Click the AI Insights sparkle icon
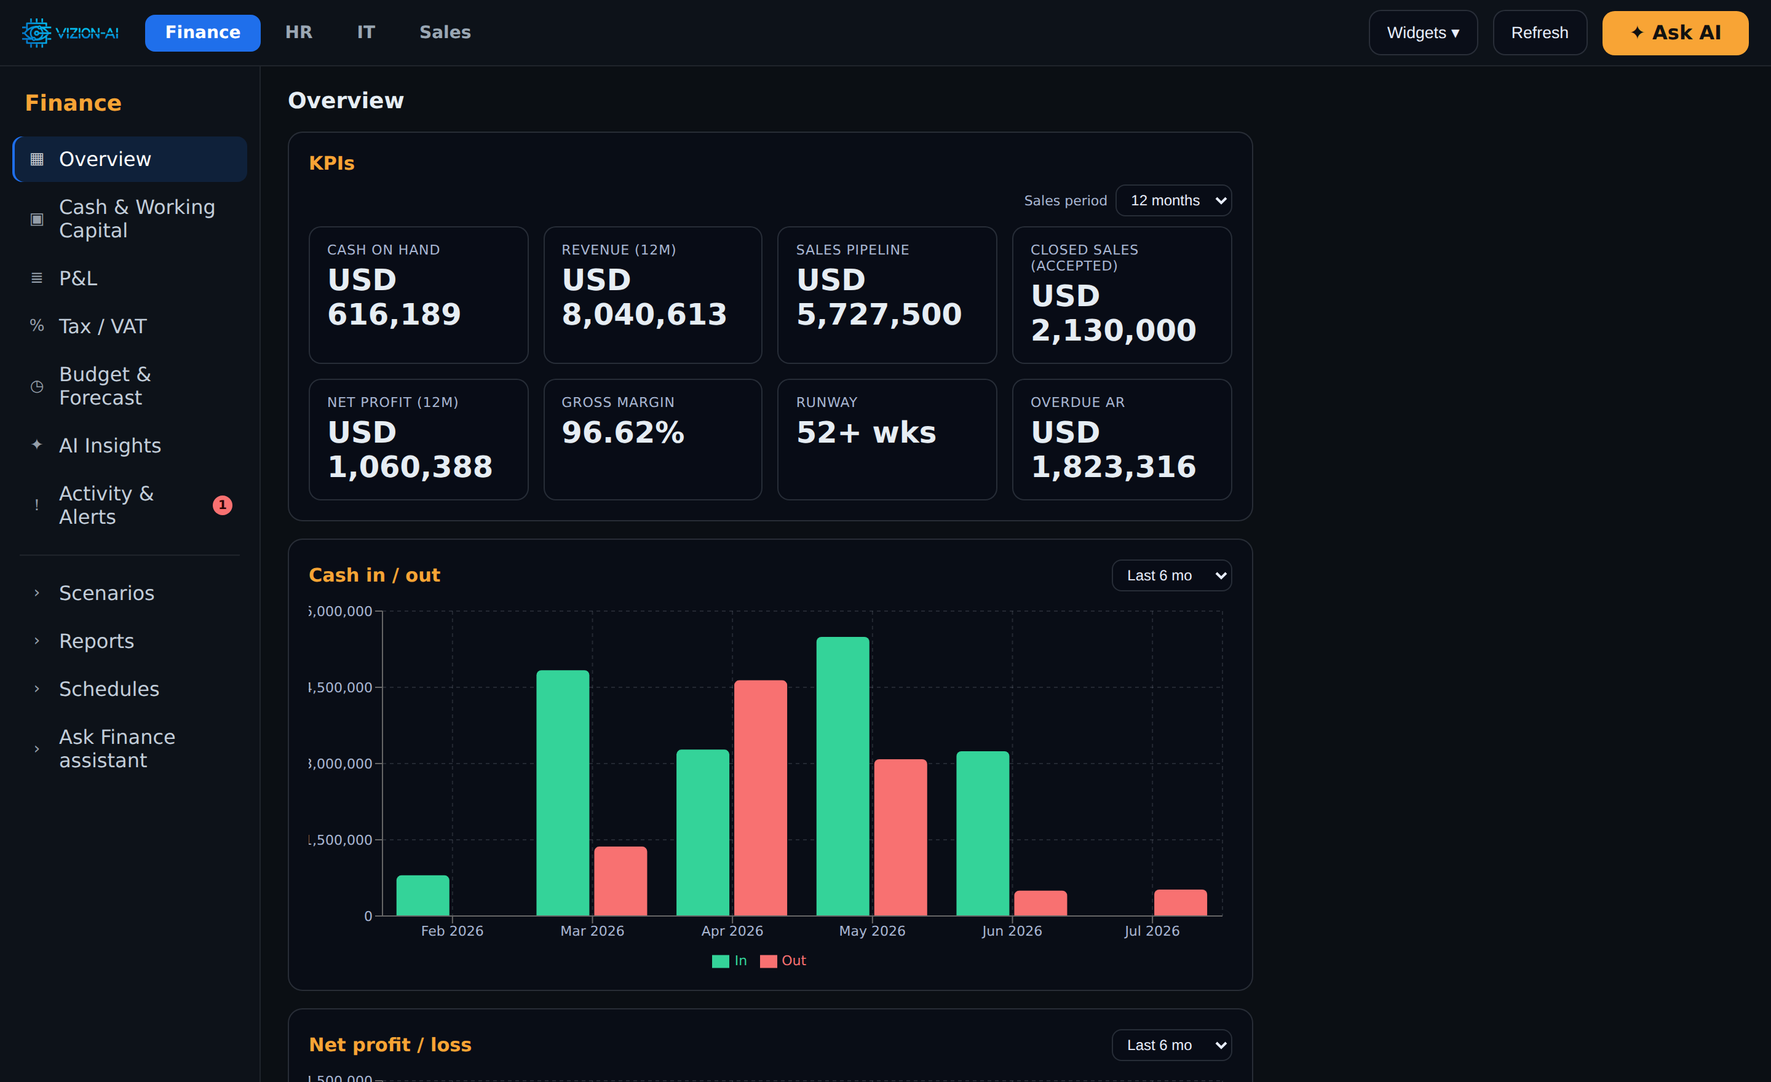The width and height of the screenshot is (1771, 1082). click(x=37, y=444)
